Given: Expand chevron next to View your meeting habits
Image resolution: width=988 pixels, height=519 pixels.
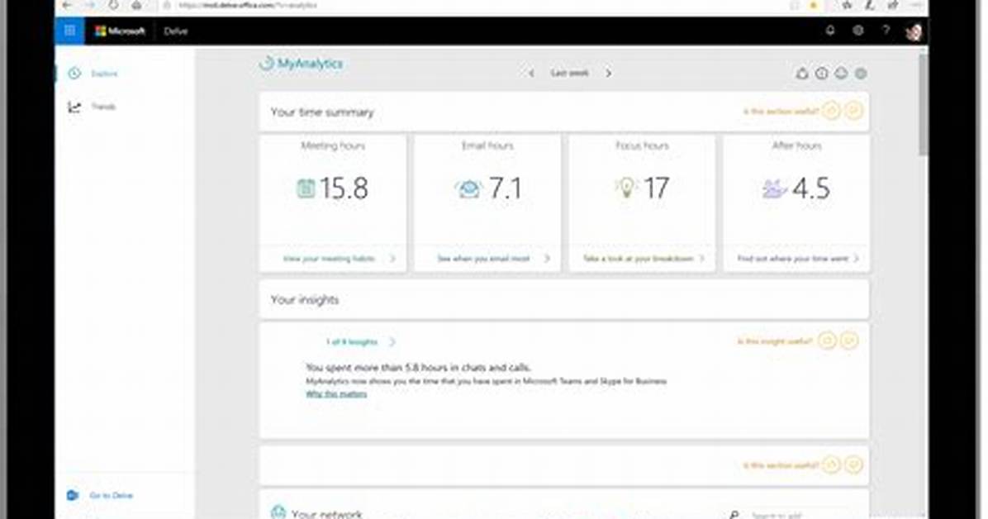Looking at the screenshot, I should pyautogui.click(x=392, y=259).
